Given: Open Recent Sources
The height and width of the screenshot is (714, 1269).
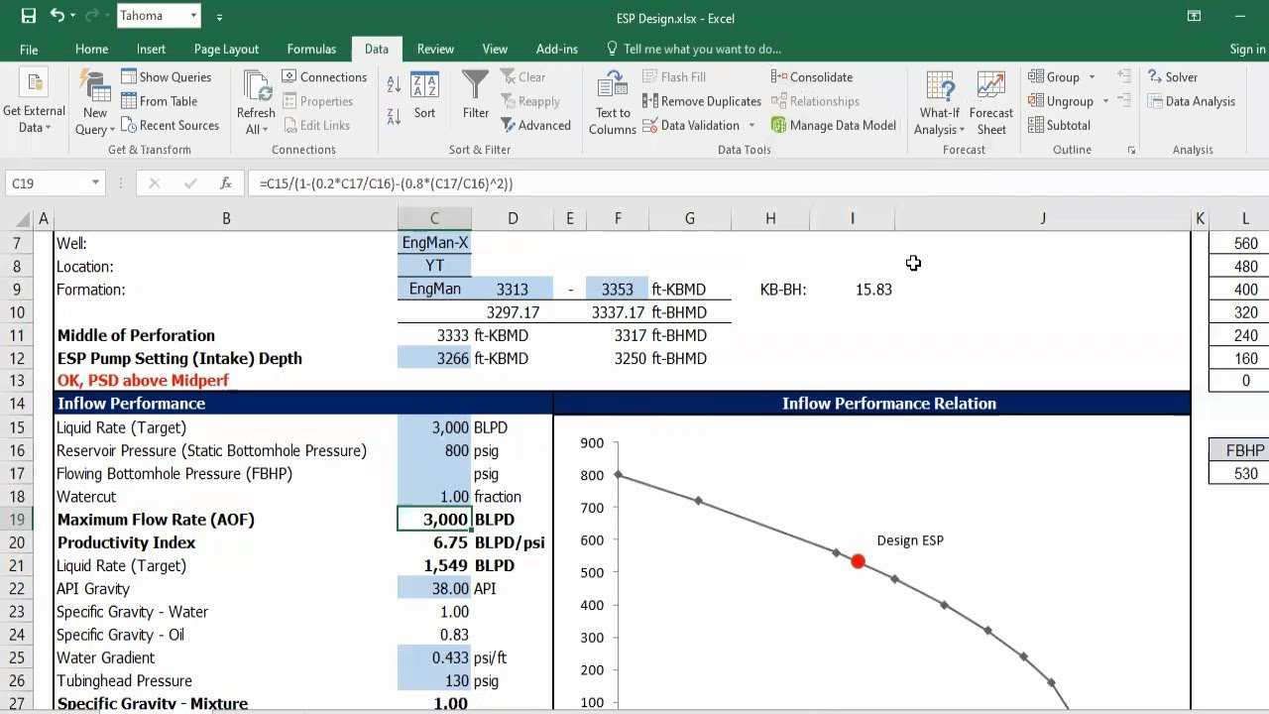Looking at the screenshot, I should click(170, 125).
